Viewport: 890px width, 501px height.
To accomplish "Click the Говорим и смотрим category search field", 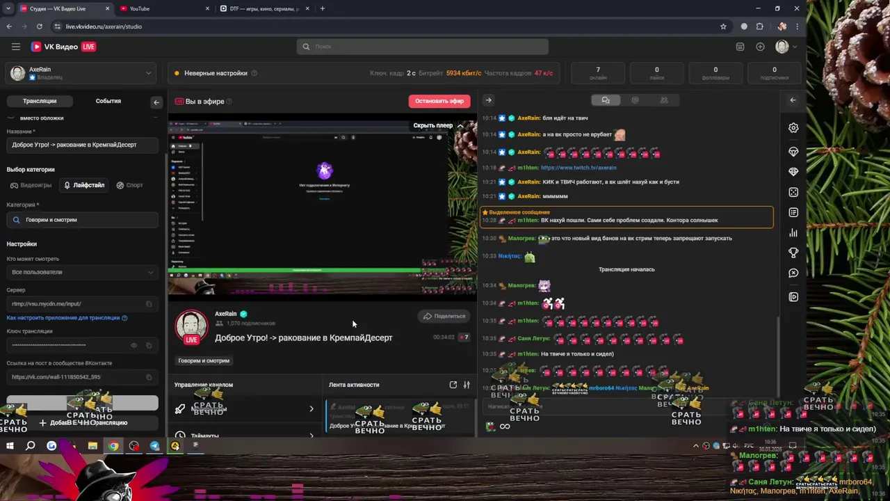I will (x=82, y=220).
